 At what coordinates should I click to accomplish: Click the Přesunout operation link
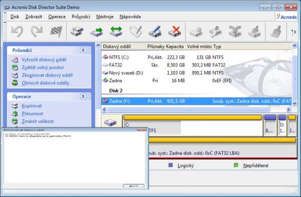pos(32,113)
